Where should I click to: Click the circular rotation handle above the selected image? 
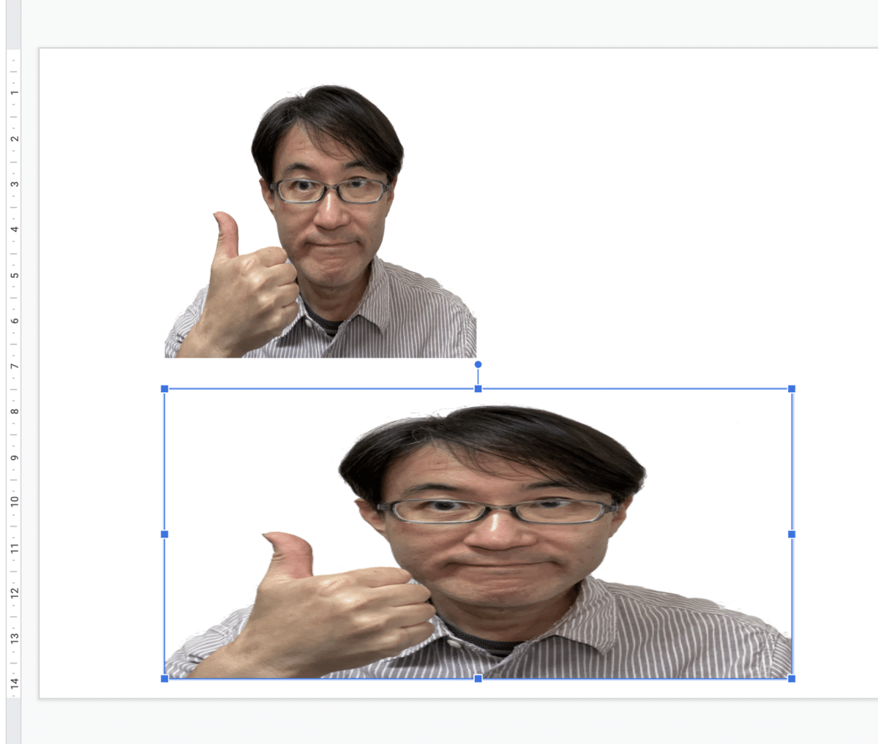click(478, 362)
